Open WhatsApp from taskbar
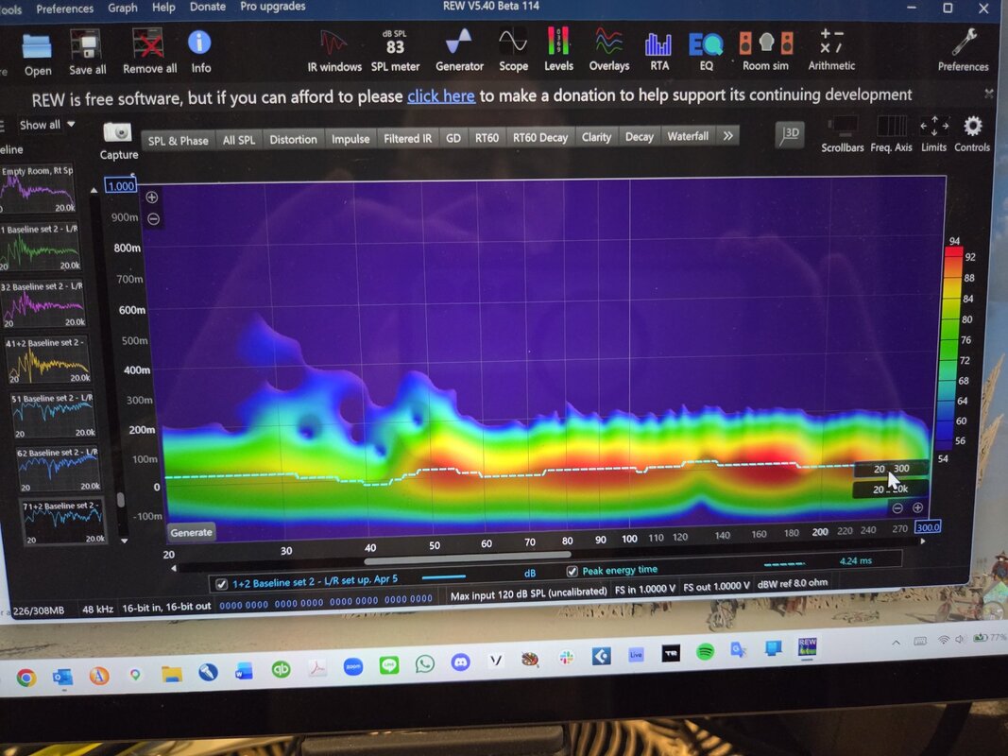This screenshot has height=756, width=1008. [424, 663]
